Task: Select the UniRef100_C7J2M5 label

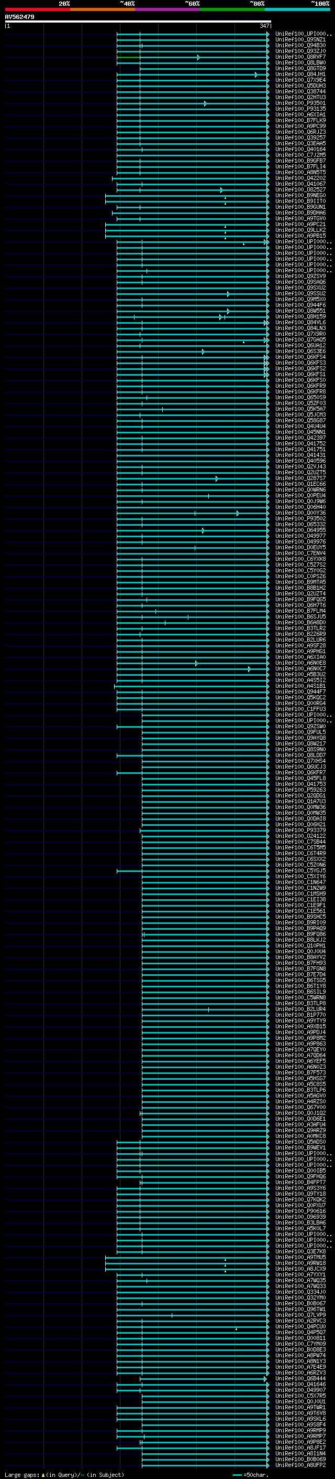Action: 300,155
